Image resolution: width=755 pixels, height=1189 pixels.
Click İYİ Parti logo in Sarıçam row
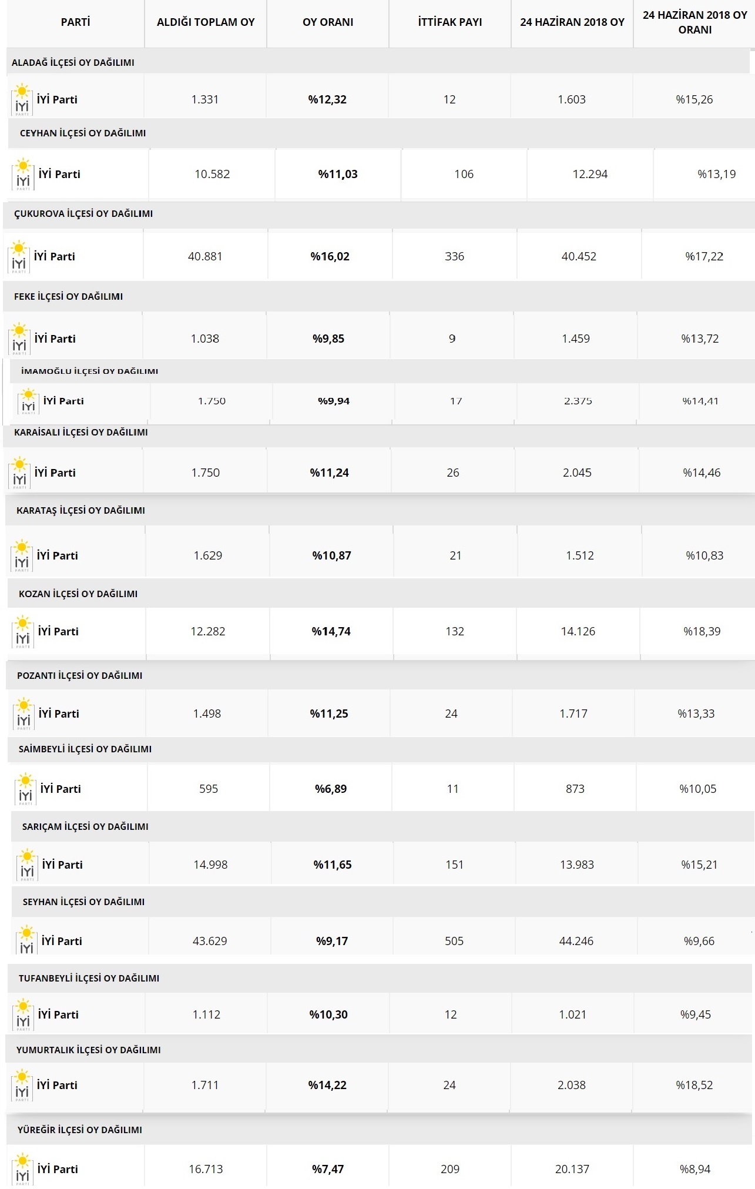tap(27, 865)
